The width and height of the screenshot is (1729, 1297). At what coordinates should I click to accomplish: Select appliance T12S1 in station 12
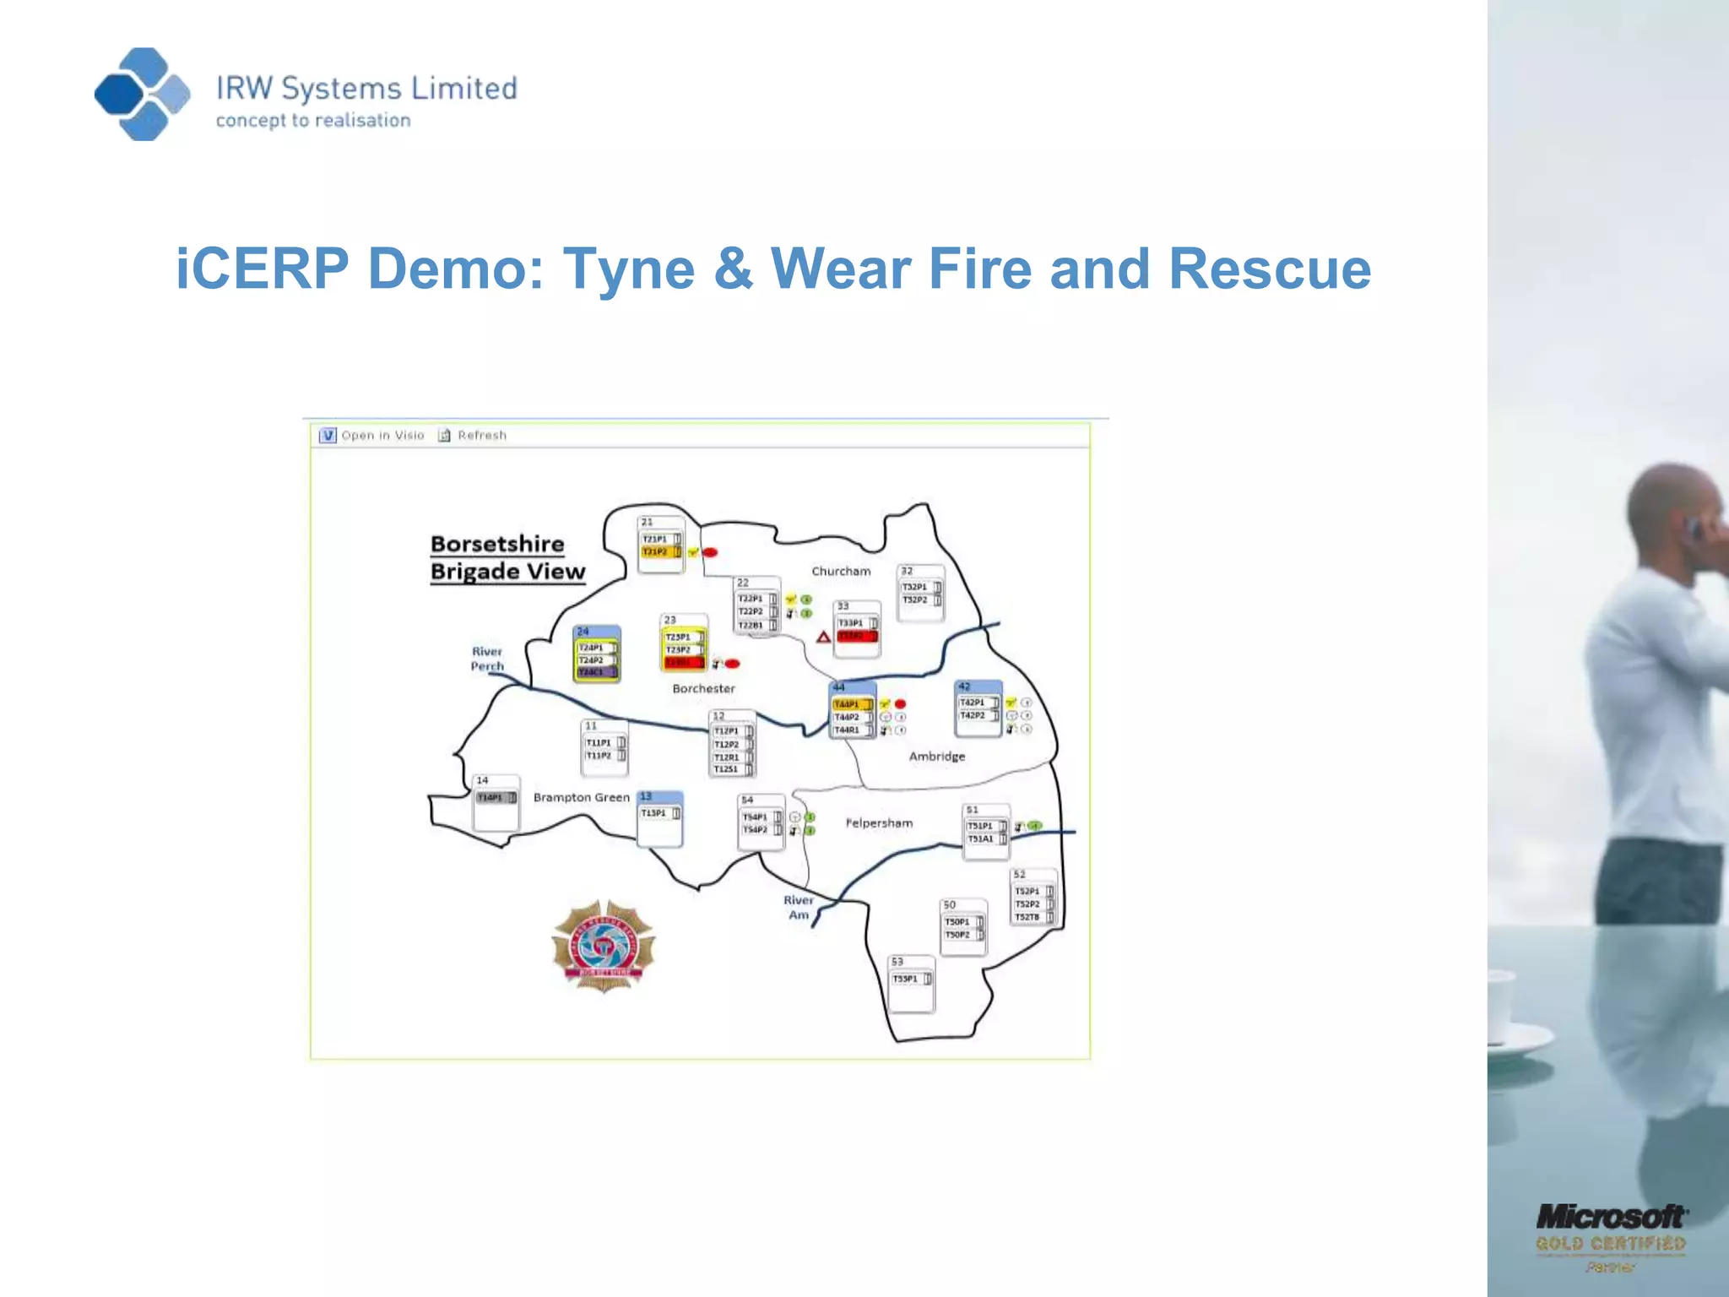tap(733, 769)
